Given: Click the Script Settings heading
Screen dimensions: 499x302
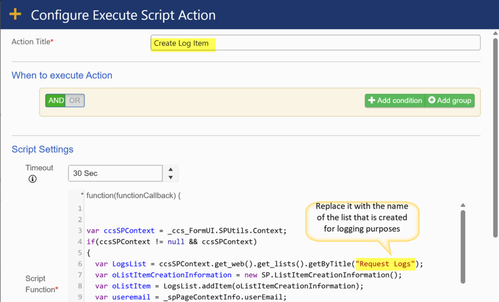Looking at the screenshot, I should (x=42, y=149).
